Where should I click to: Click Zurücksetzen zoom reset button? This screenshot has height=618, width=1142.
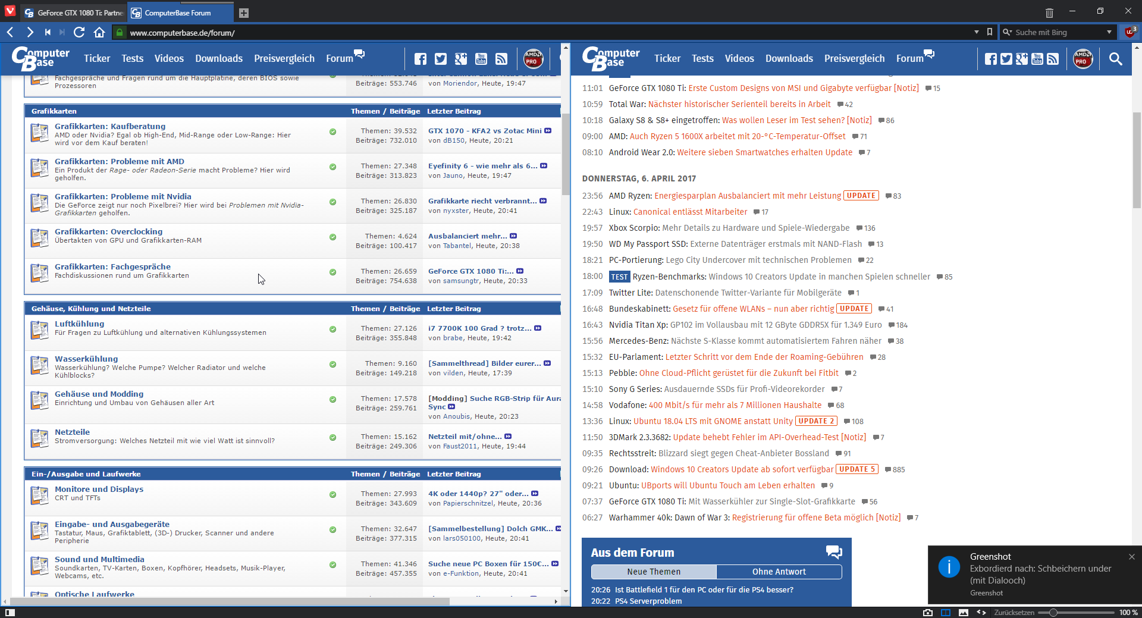tap(1014, 612)
